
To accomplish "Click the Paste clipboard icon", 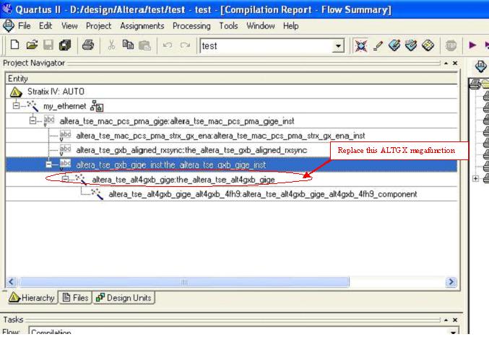I will [x=144, y=45].
